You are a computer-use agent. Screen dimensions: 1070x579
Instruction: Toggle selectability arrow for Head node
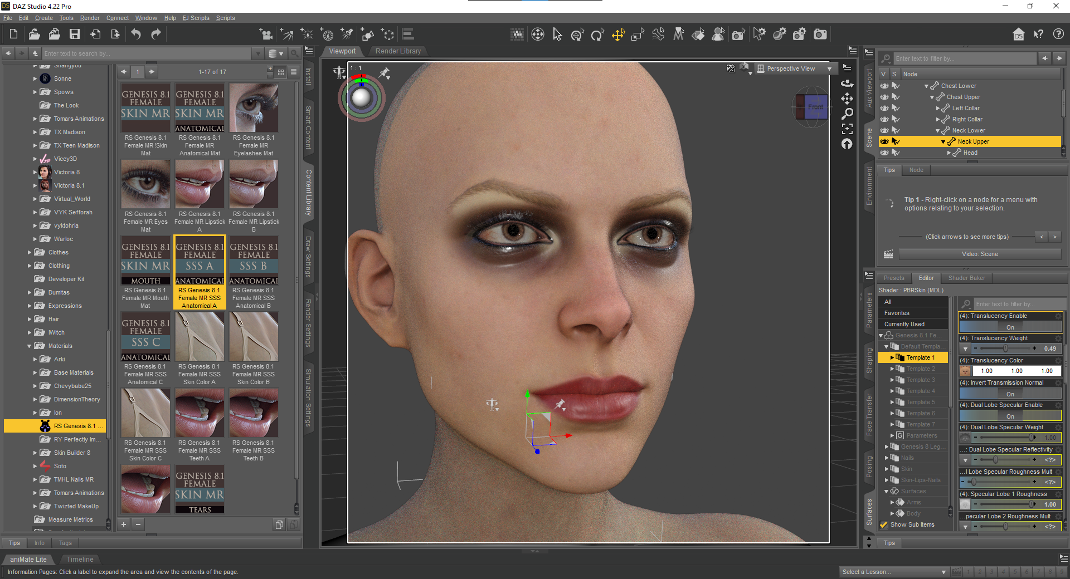(x=896, y=153)
